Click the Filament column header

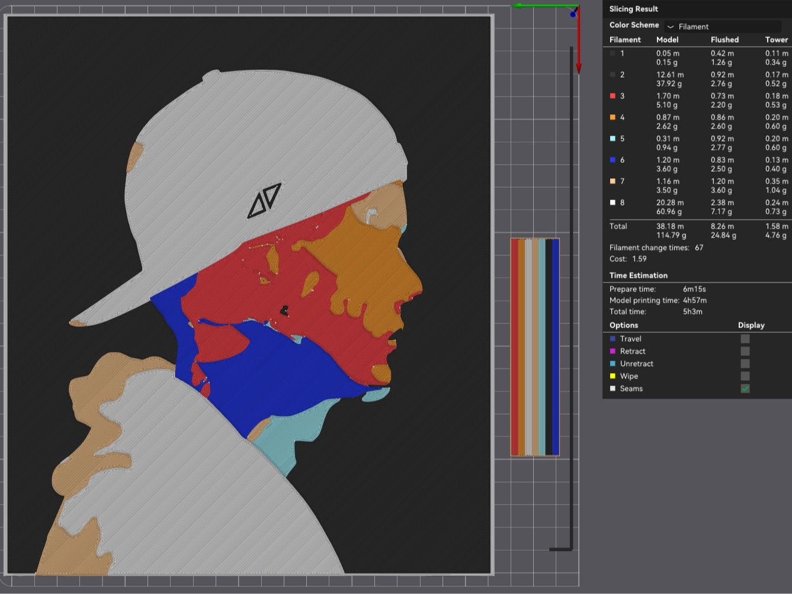click(625, 40)
